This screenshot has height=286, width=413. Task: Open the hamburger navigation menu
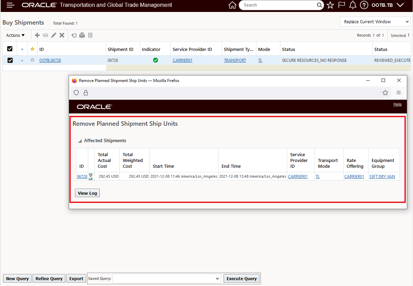tap(11, 5)
